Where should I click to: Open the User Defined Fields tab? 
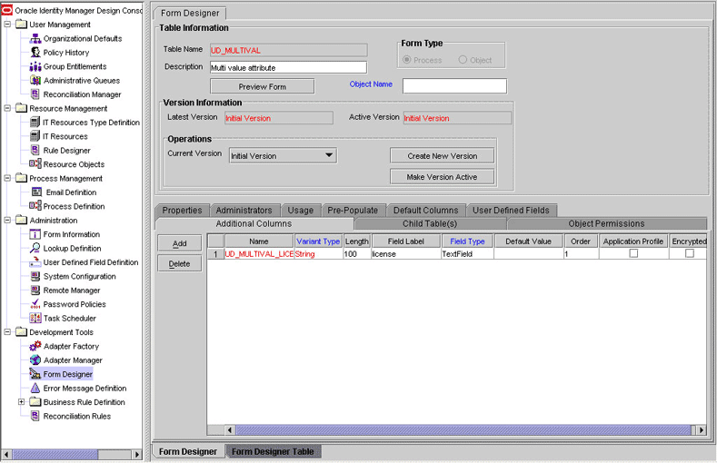click(x=511, y=211)
